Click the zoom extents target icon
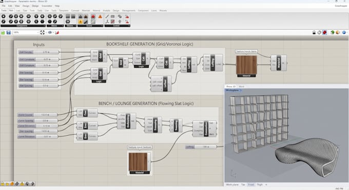 42,32
